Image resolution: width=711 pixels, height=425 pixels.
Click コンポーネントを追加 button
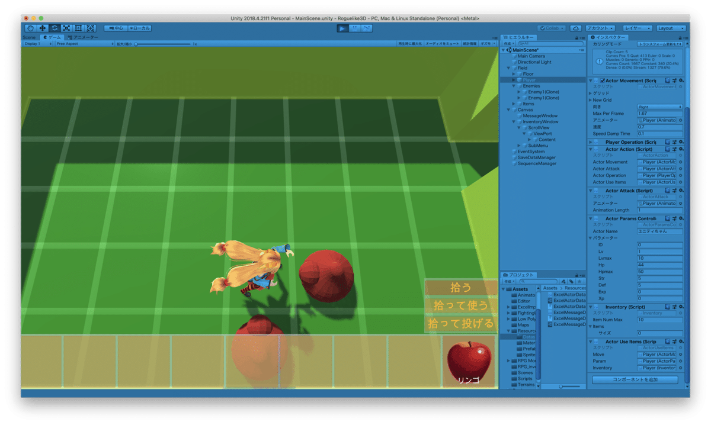pyautogui.click(x=635, y=379)
